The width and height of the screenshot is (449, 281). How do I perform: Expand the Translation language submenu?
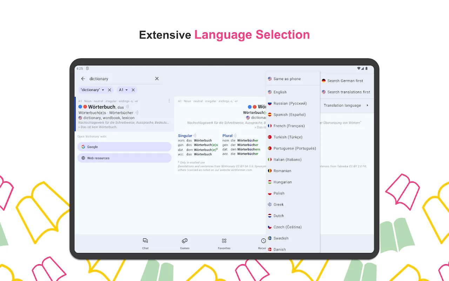pyautogui.click(x=346, y=105)
